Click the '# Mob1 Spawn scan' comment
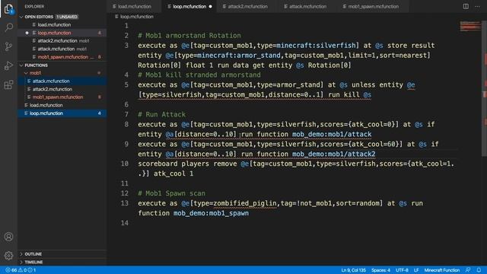487x274 pixels. (x=171, y=193)
